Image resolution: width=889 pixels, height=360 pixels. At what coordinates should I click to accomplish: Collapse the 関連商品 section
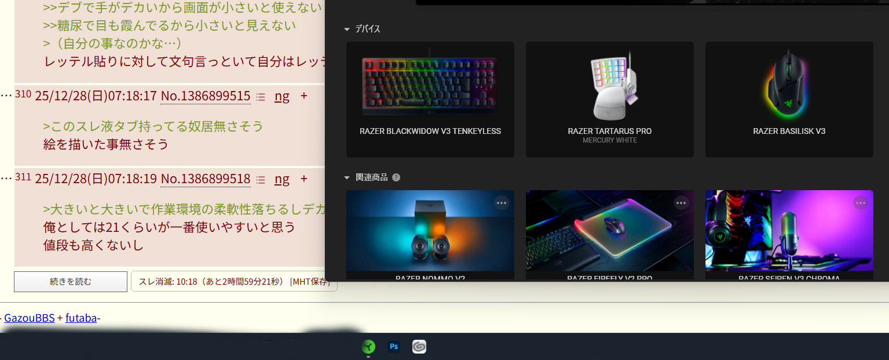(x=347, y=177)
